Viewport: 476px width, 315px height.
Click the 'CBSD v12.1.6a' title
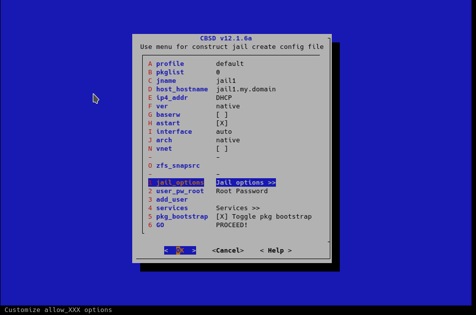[226, 38]
